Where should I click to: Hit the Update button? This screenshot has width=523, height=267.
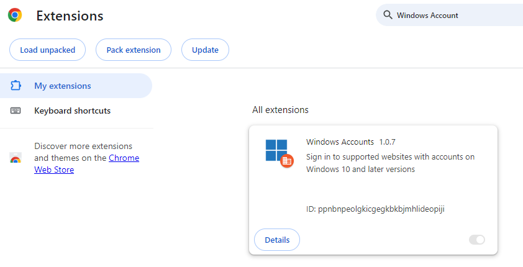(205, 50)
